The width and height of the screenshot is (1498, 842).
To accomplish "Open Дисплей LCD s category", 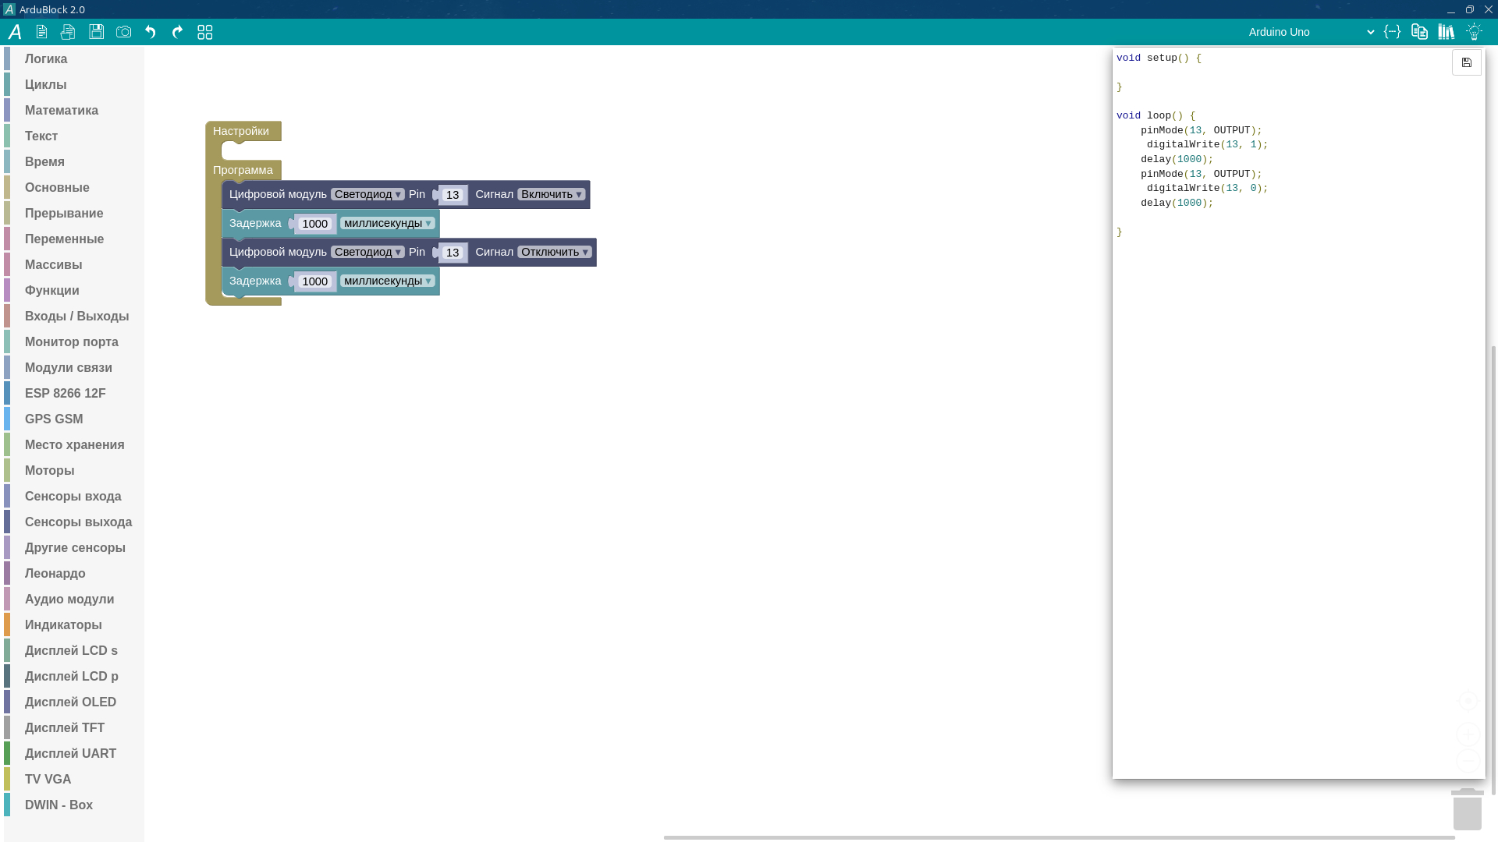I will coord(73,650).
